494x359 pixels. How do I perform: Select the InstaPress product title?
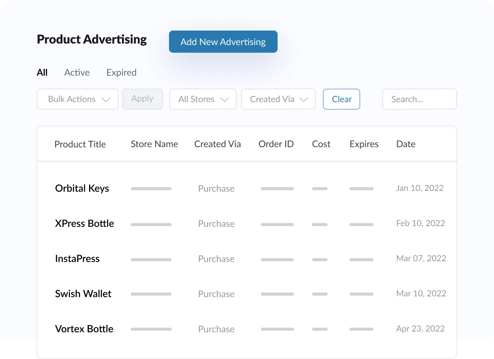click(x=77, y=259)
